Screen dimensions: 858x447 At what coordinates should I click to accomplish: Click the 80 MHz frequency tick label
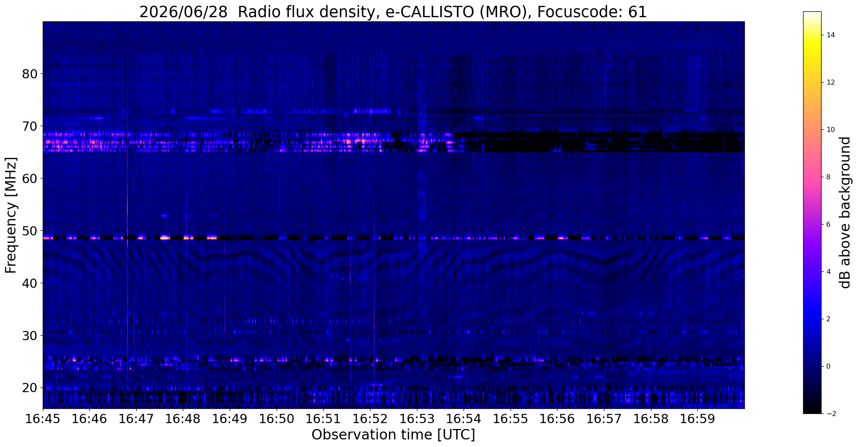30,74
